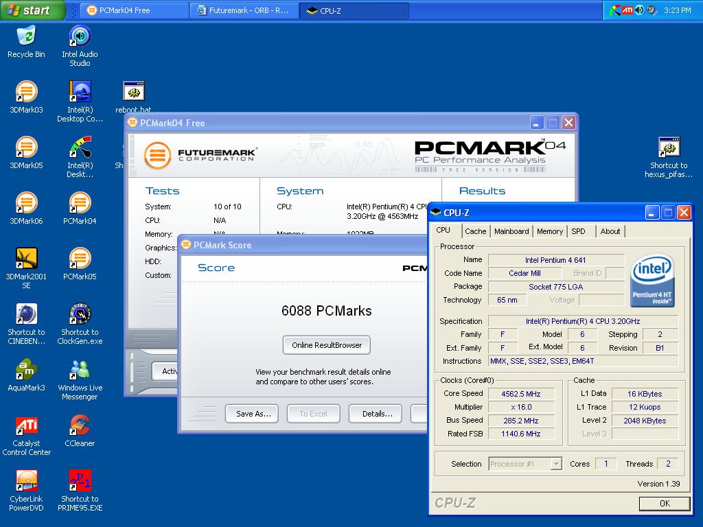Switch to the Cache tab in CPU-Z
This screenshot has height=527, width=703.
click(475, 231)
